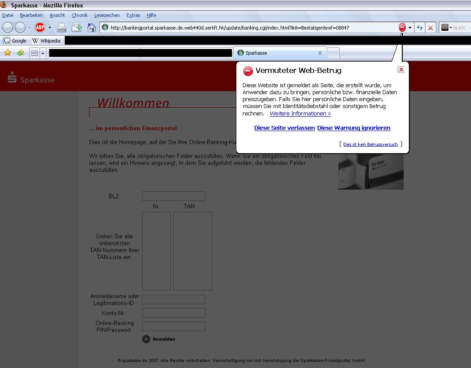The image size is (471, 368).
Task: Close the Vermuteter Web-Betrug warning popup
Action: [x=401, y=69]
